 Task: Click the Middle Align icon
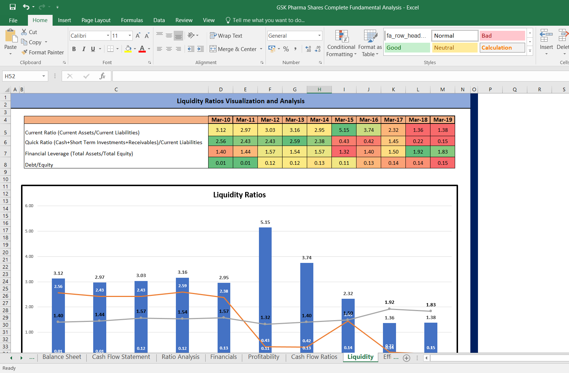coord(169,35)
